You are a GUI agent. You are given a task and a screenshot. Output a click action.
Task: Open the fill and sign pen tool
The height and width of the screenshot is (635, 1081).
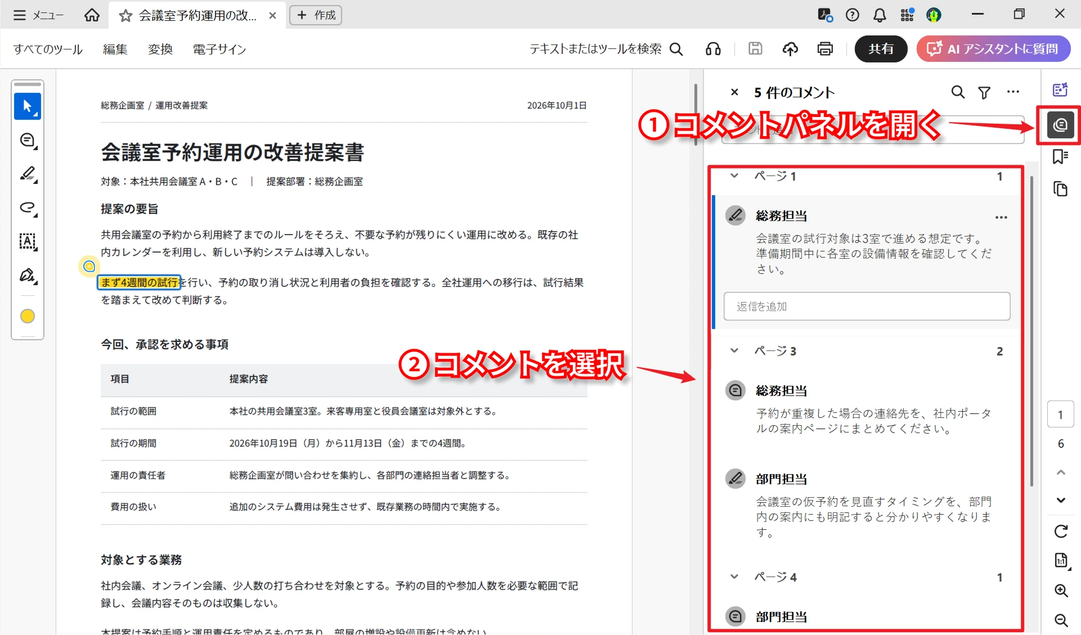tap(28, 276)
